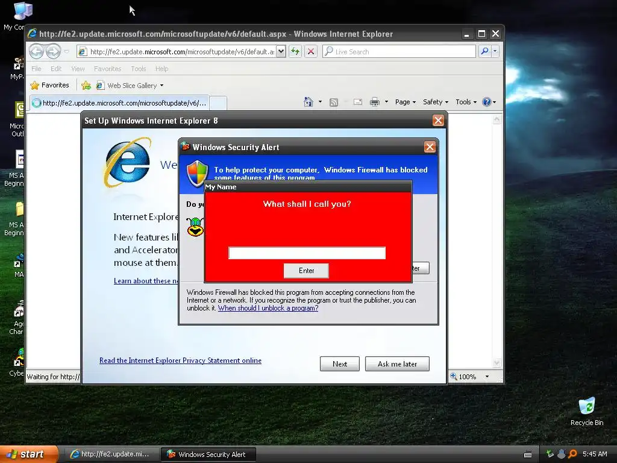This screenshot has height=463, width=617.
Task: Click the Windows Firewall shield icon in alert
Action: pos(197,173)
